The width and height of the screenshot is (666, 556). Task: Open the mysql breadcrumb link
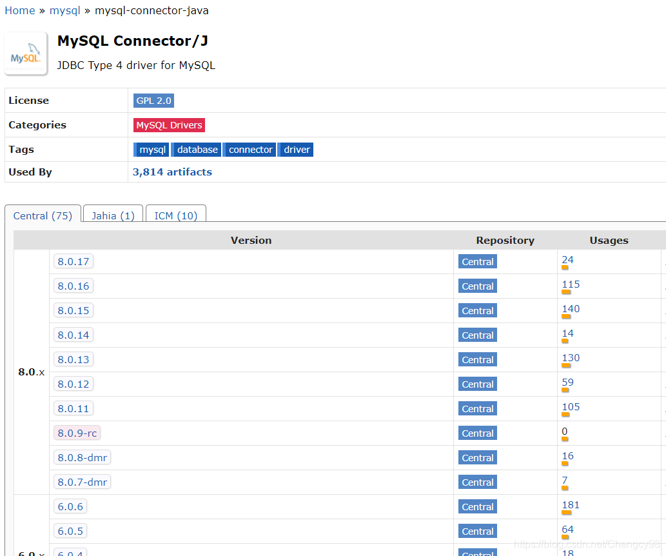tap(65, 10)
